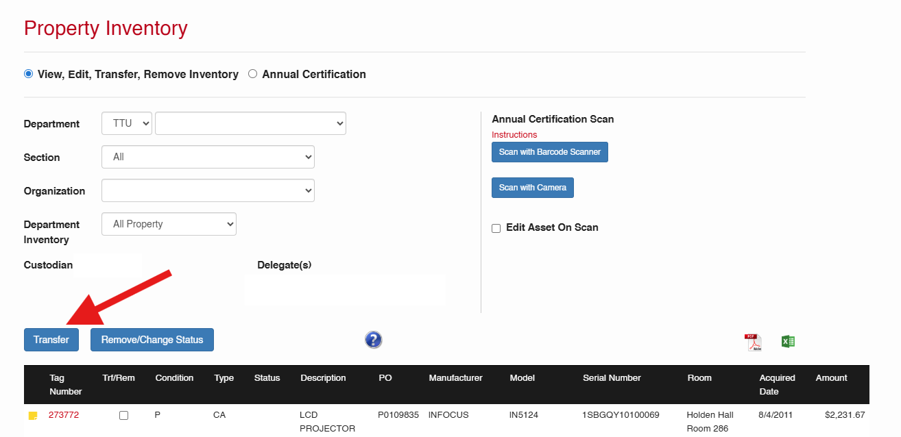Export inventory as PDF file
Viewport: 901px width, 437px height.
click(753, 342)
